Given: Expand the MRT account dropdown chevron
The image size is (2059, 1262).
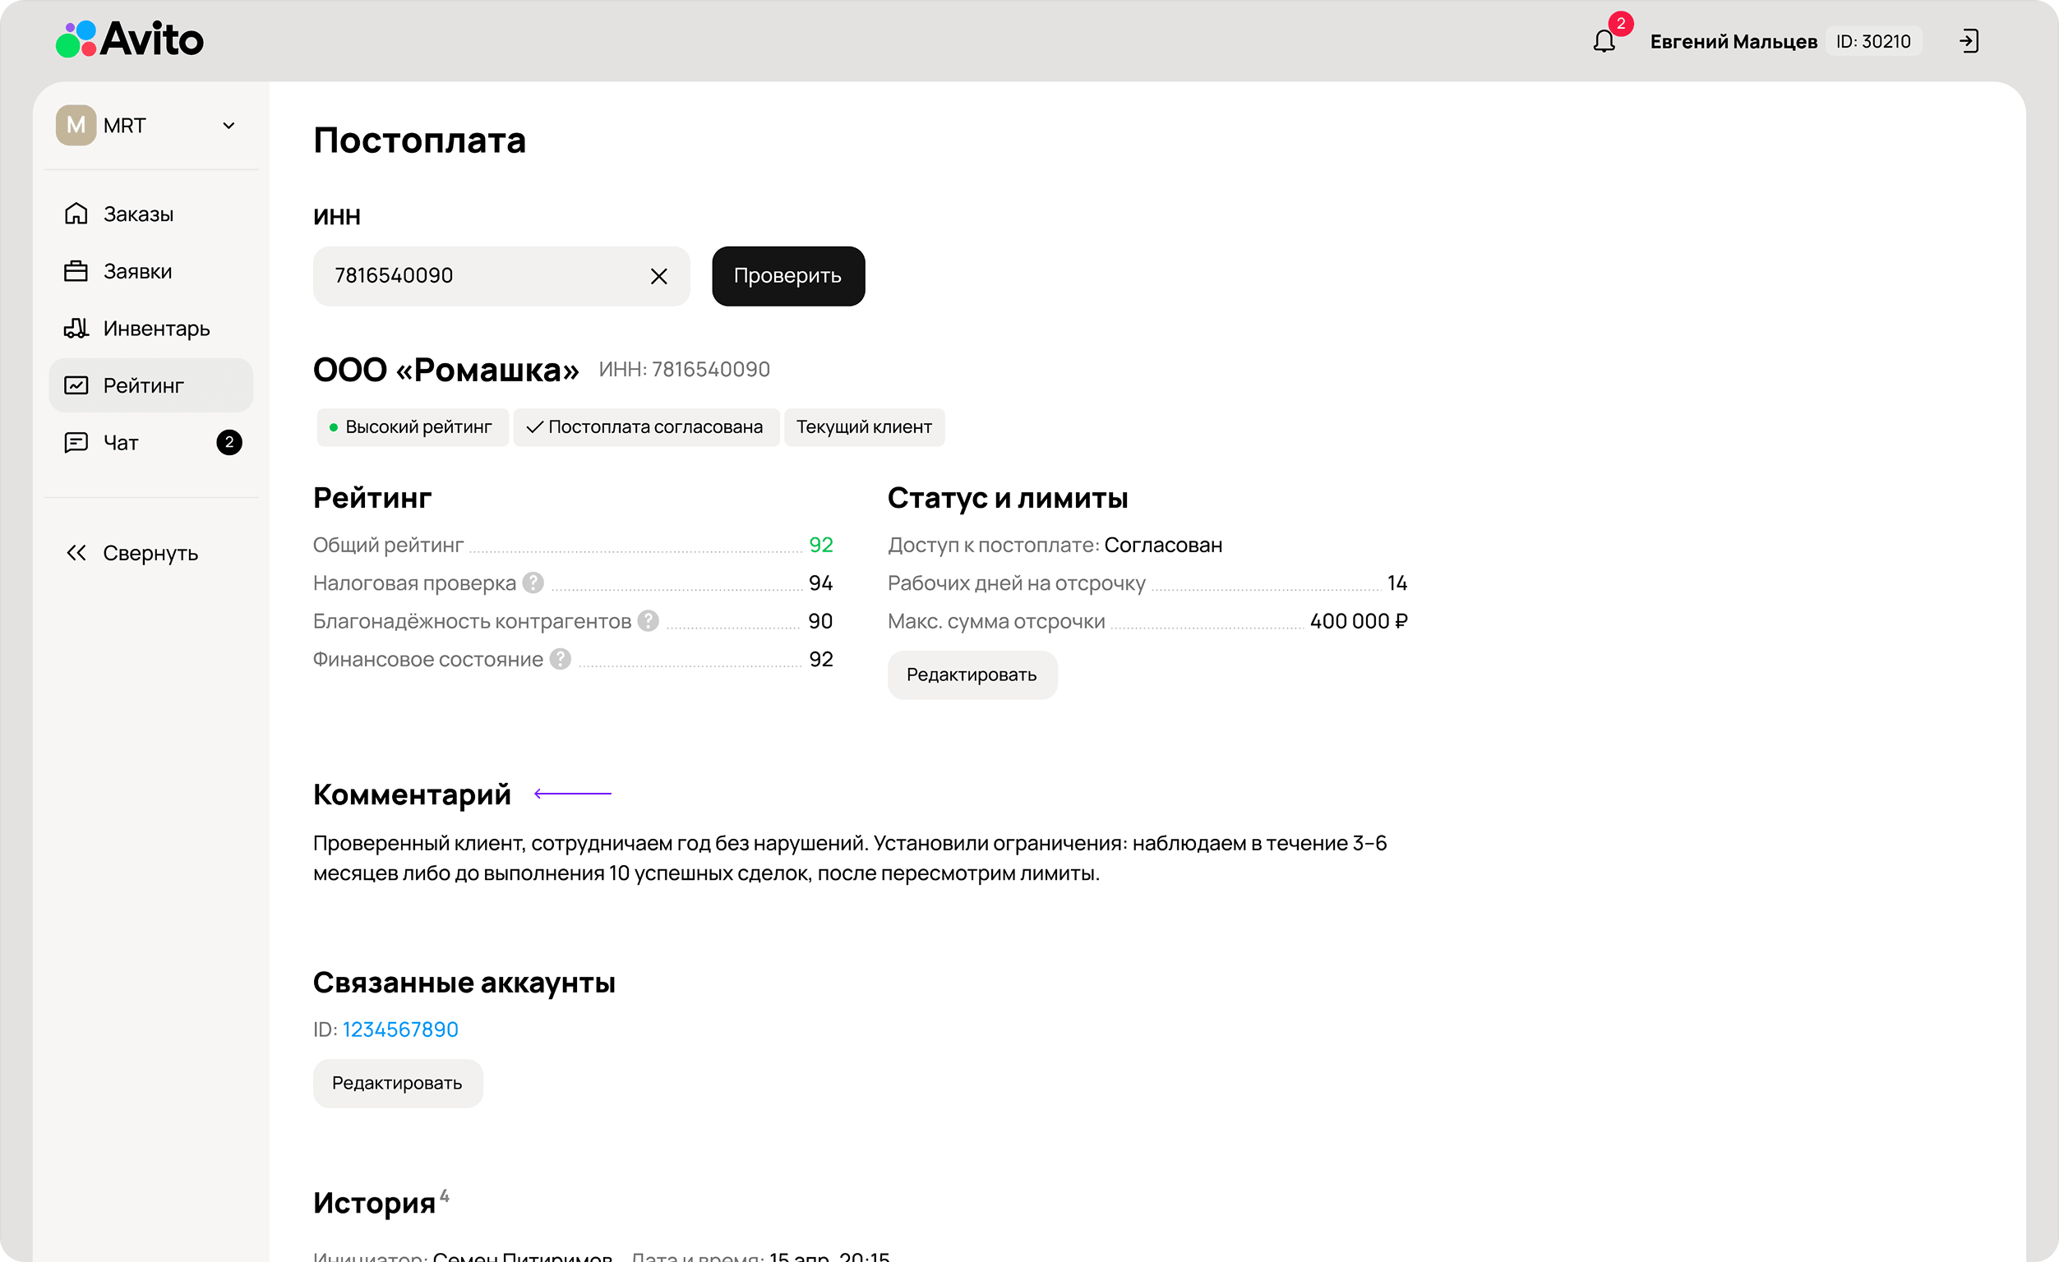Looking at the screenshot, I should pos(229,125).
